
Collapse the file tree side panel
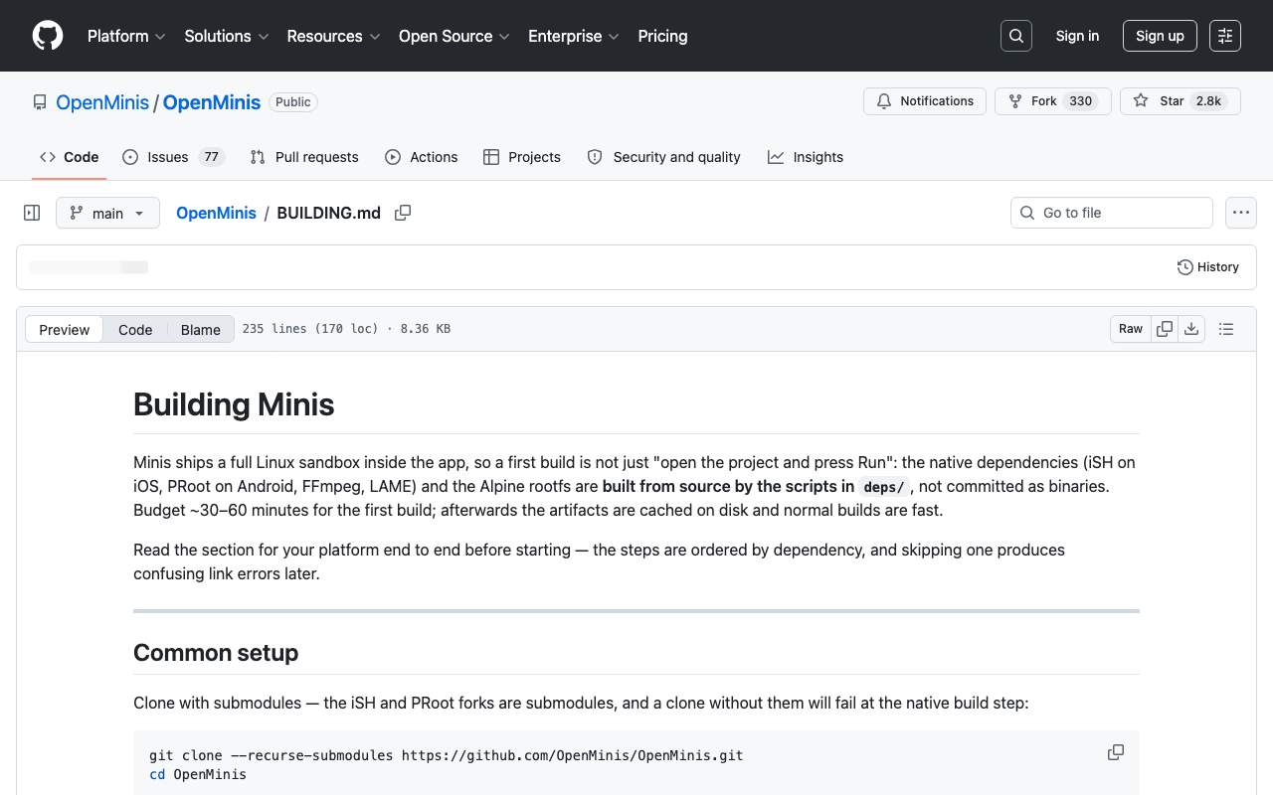coord(32,213)
